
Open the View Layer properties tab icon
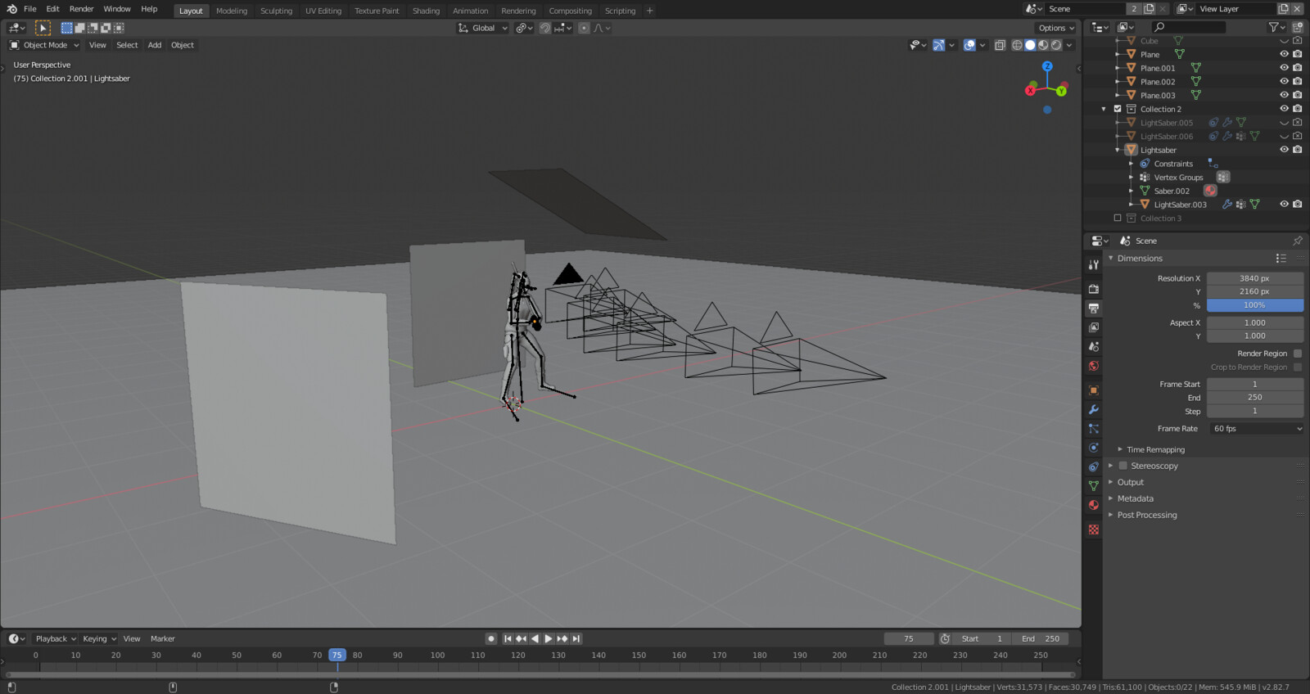[1093, 327]
